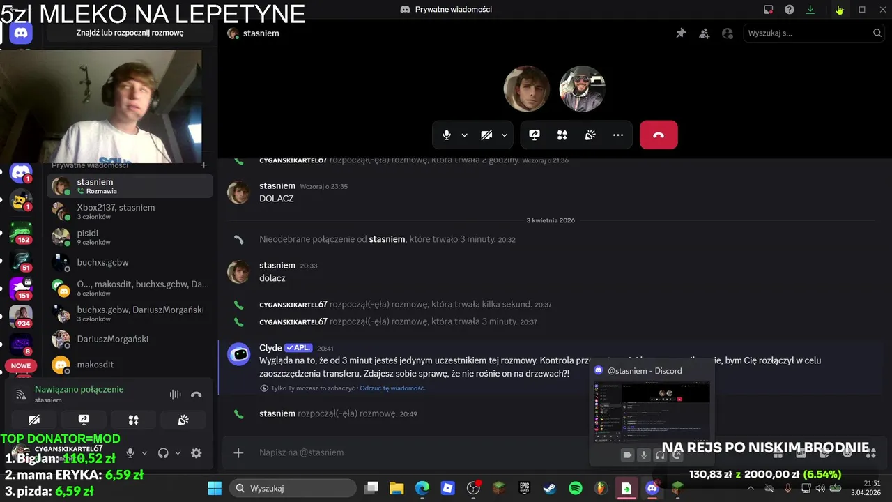Open Steam from the taskbar

550,488
